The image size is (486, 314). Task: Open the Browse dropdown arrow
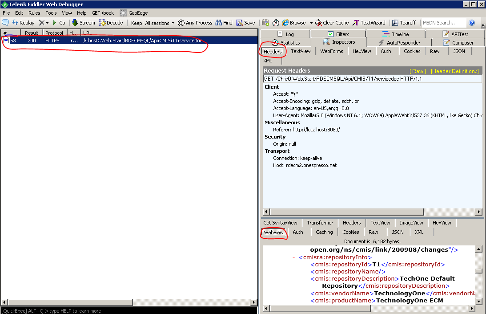311,23
